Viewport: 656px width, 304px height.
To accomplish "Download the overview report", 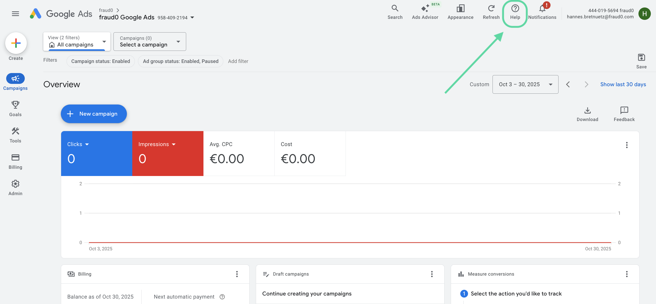I will coord(588,114).
